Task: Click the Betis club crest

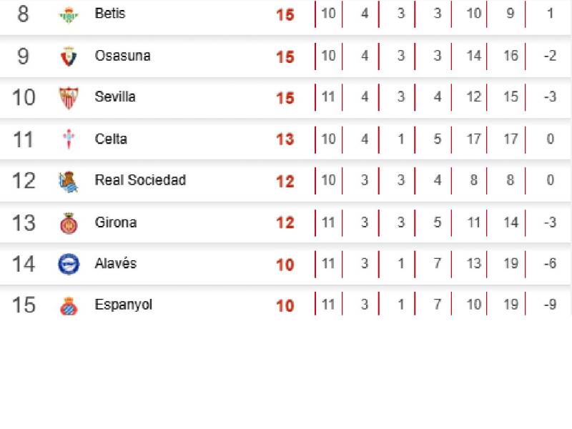Action: (69, 14)
